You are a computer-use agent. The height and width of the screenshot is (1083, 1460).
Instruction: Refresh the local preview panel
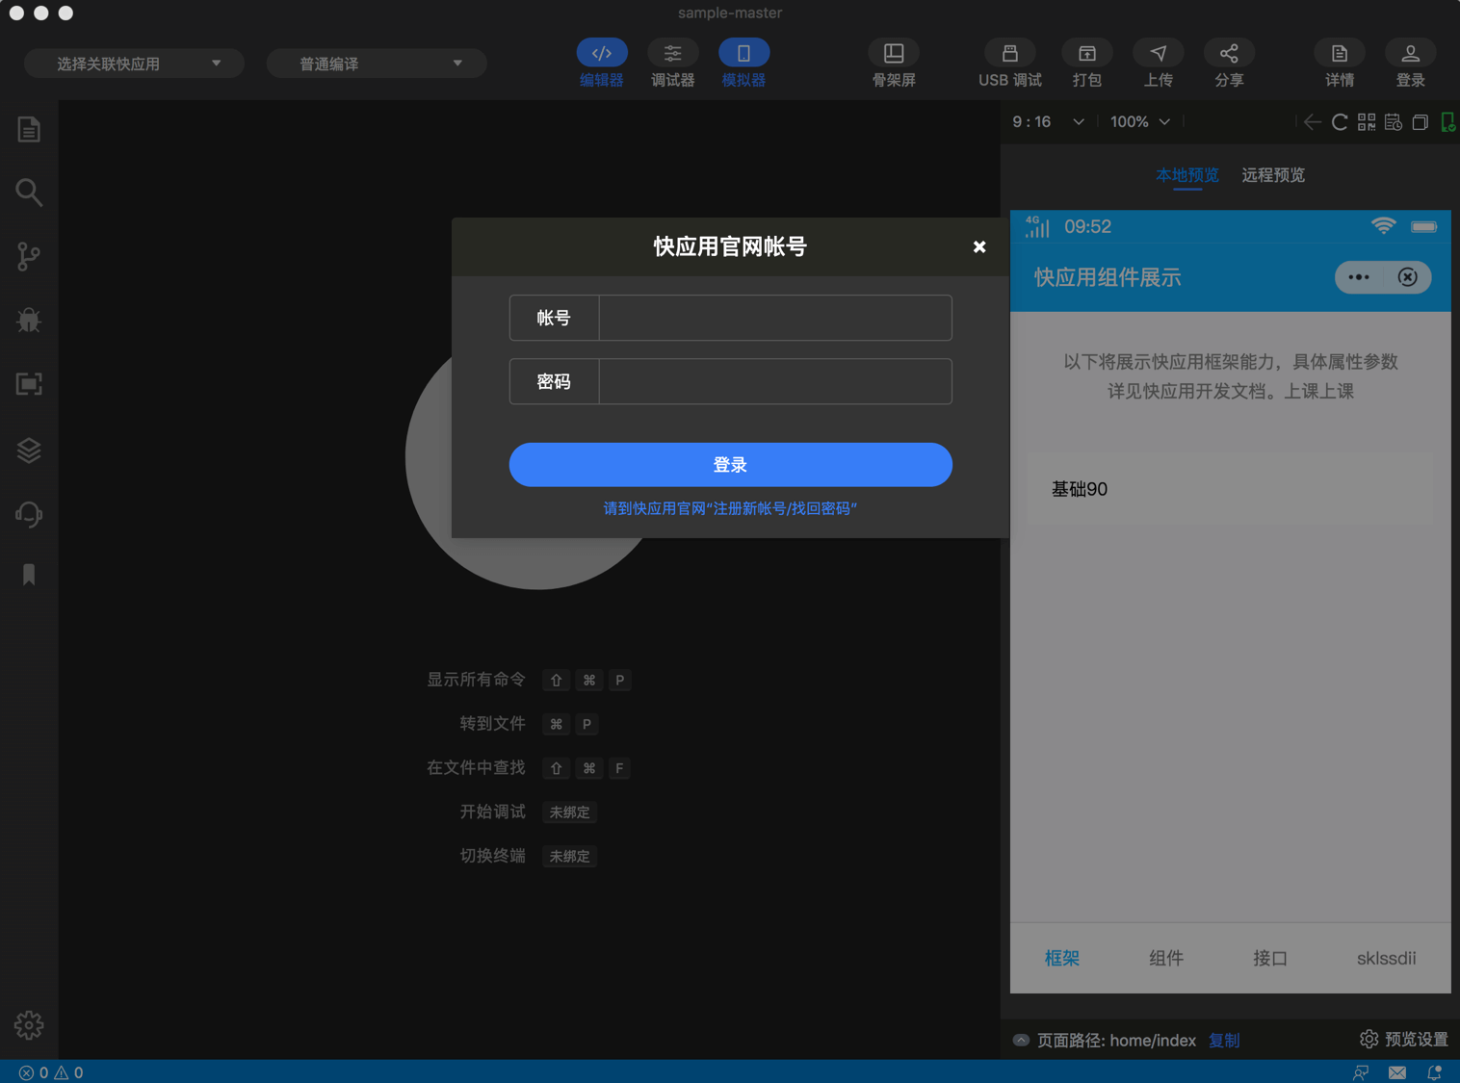[1339, 121]
